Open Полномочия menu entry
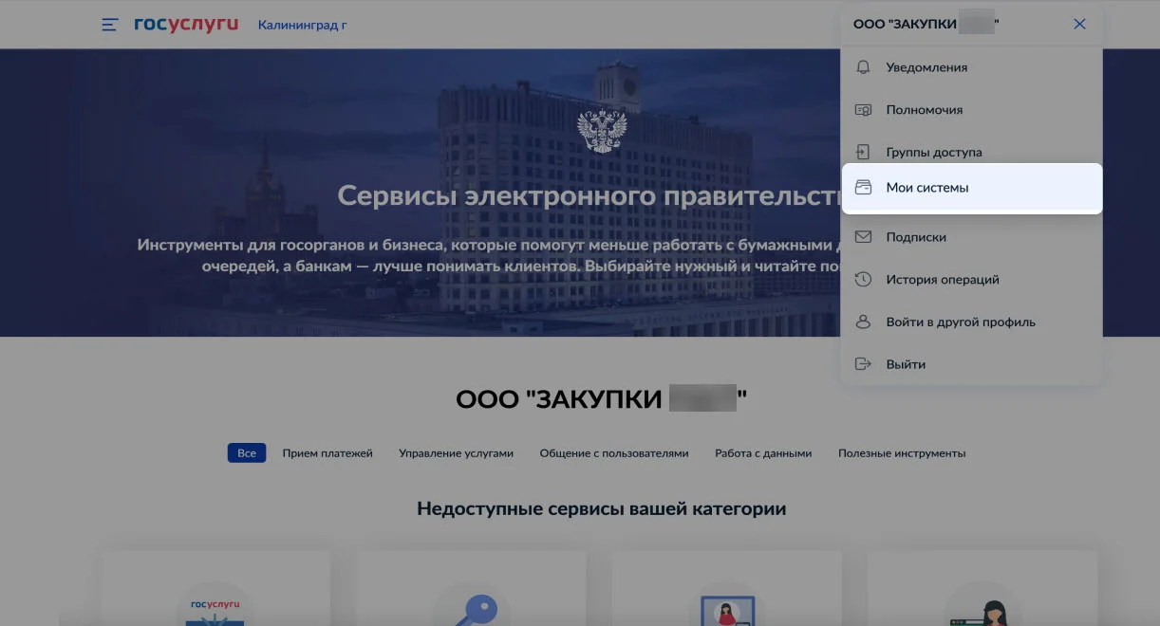Image resolution: width=1160 pixels, height=626 pixels. 971,110
